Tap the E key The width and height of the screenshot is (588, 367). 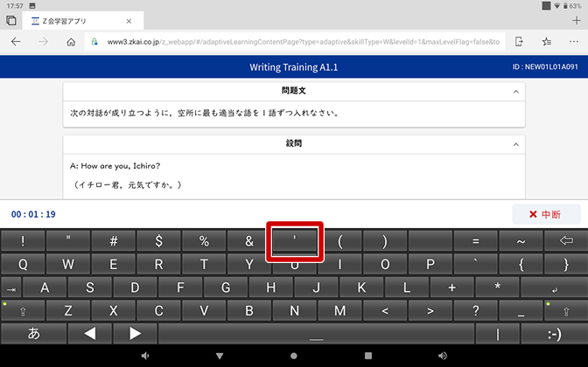click(x=113, y=264)
